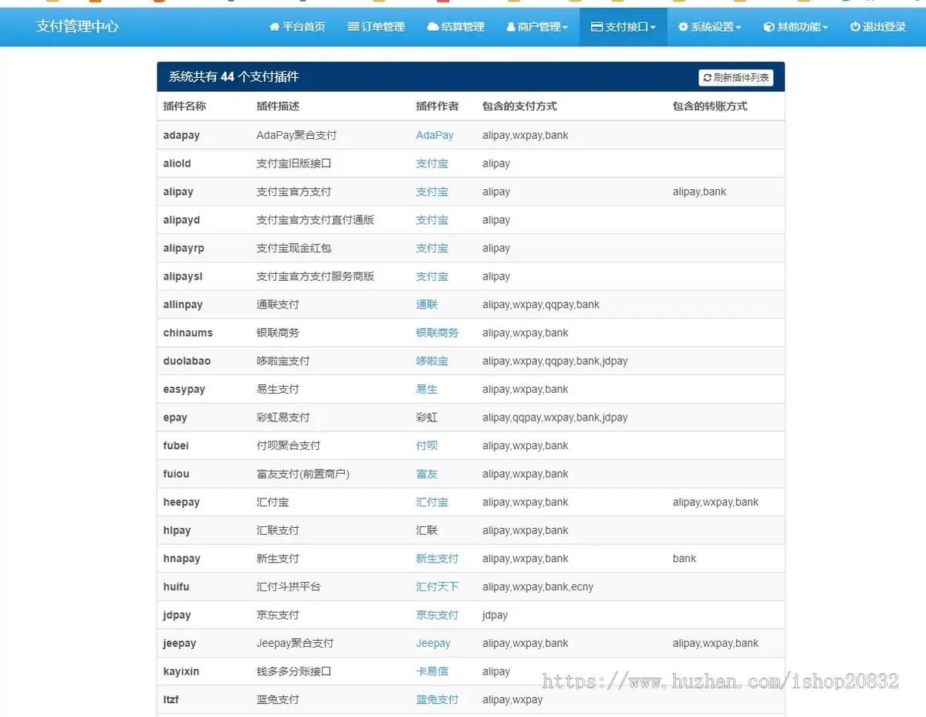Image resolution: width=926 pixels, height=717 pixels.
Task: Click 支付管理中心 brand title
Action: (77, 26)
